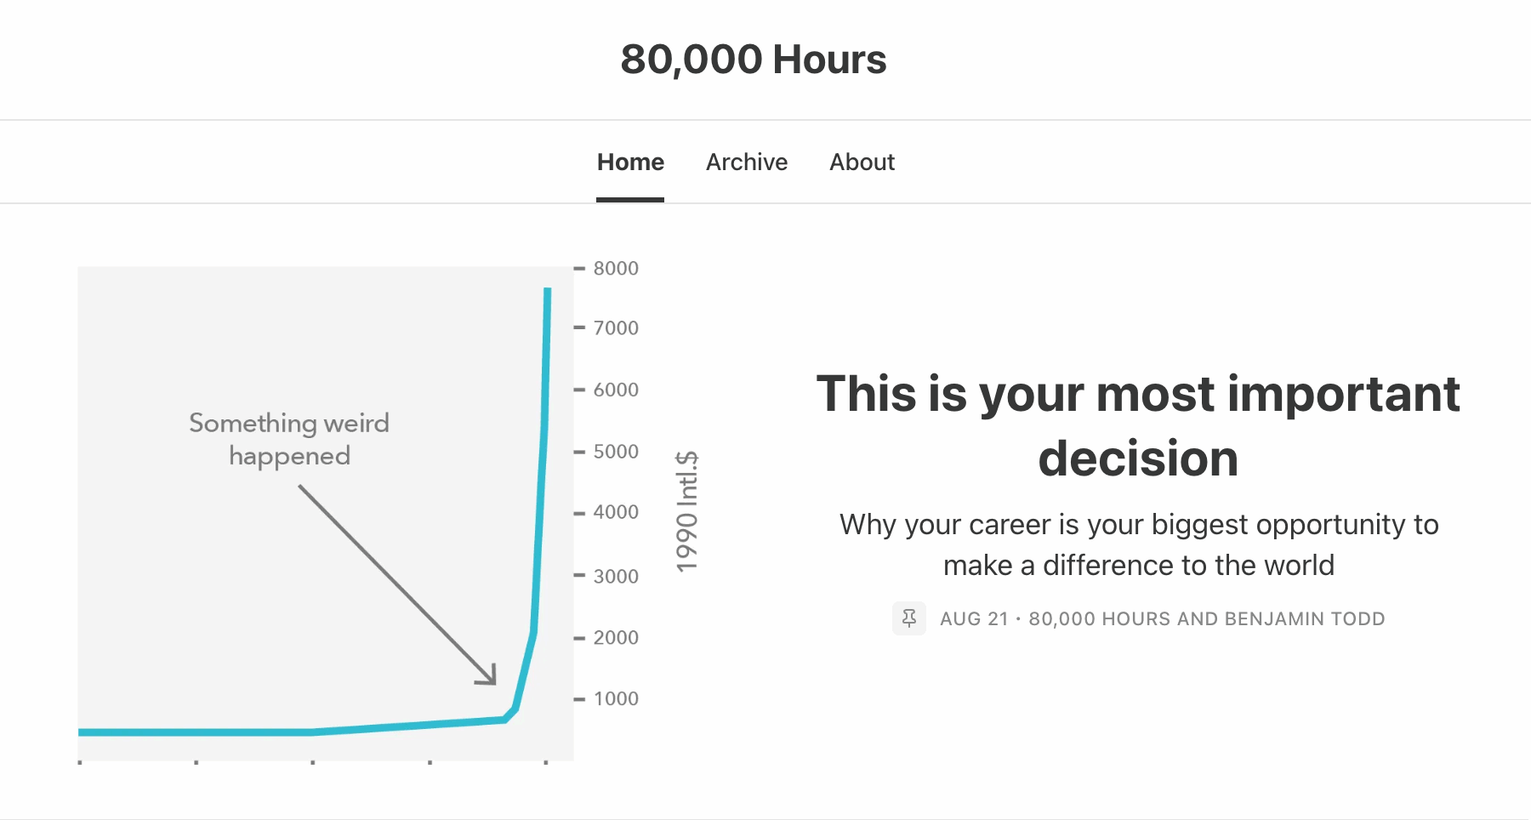The image size is (1531, 820).
Task: Click the steep vertical part of teal line
Action: (x=543, y=468)
